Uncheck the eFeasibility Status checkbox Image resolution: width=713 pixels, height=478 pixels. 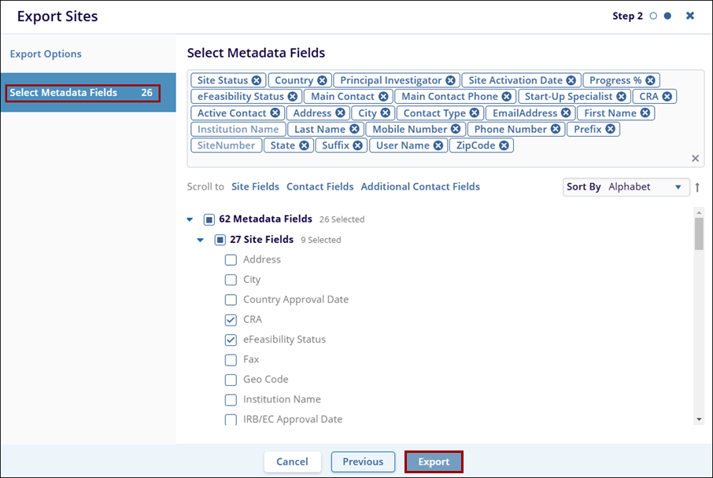[231, 340]
